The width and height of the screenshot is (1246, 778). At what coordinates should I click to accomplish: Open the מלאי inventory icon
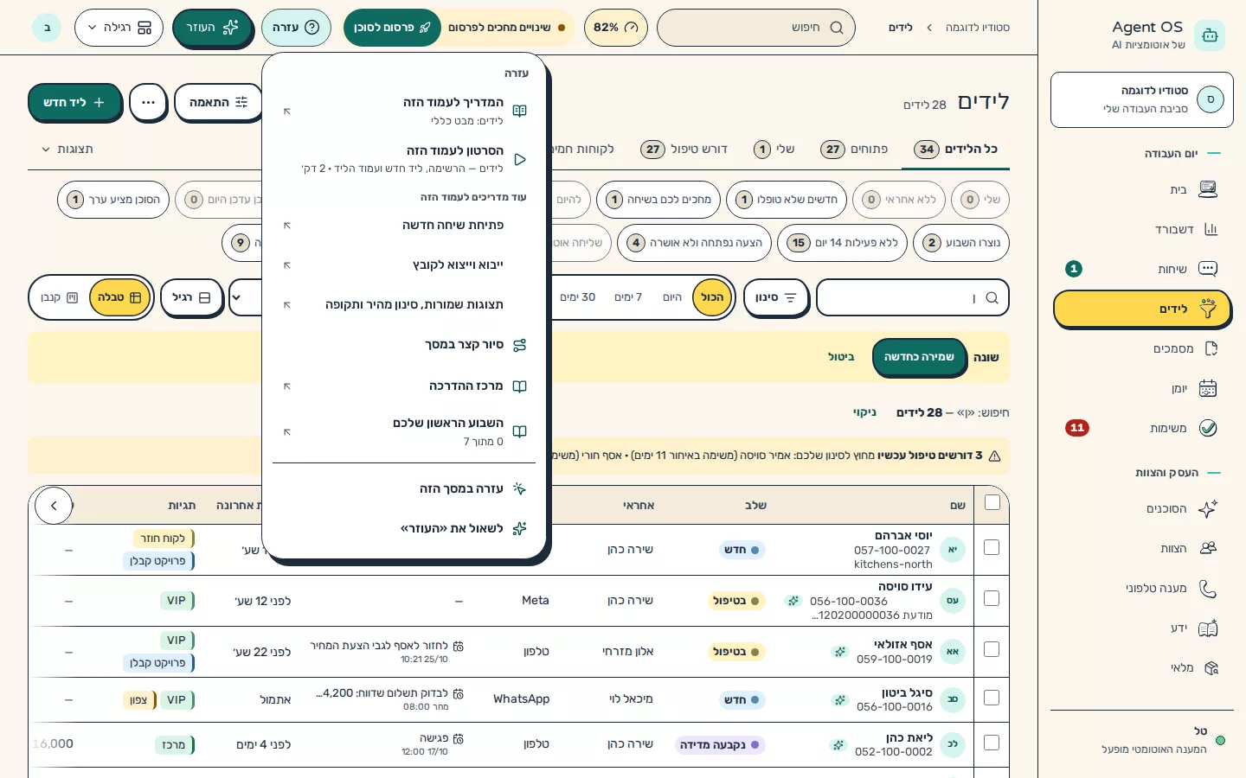click(x=1211, y=667)
